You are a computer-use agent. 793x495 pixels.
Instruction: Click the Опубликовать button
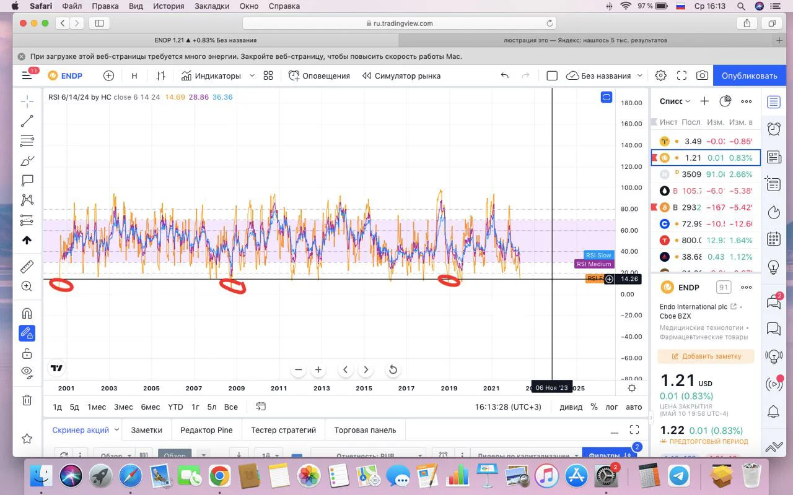[749, 75]
